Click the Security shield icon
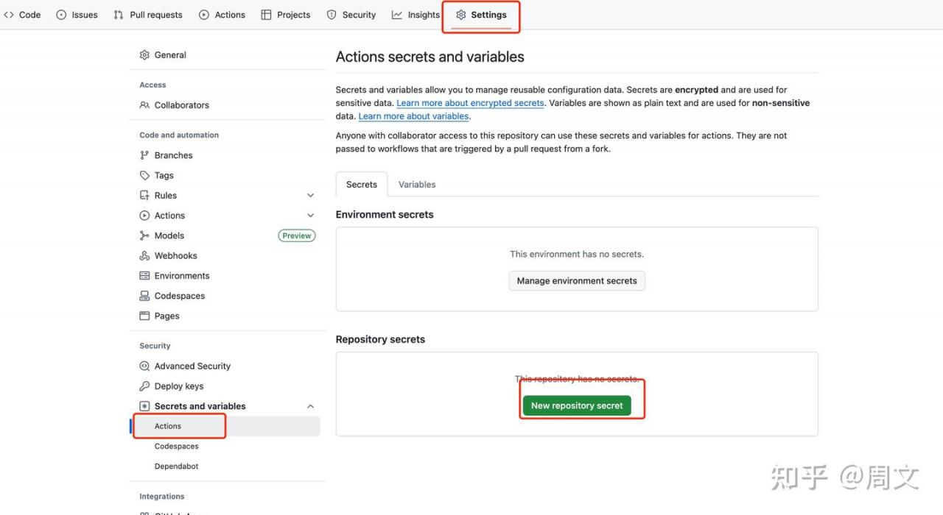Screen dimensions: 943x515 [332, 15]
